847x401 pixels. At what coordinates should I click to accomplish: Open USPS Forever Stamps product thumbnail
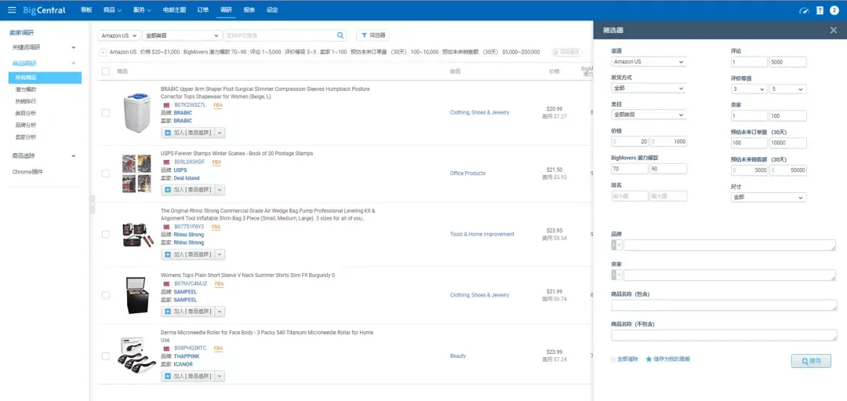click(136, 173)
